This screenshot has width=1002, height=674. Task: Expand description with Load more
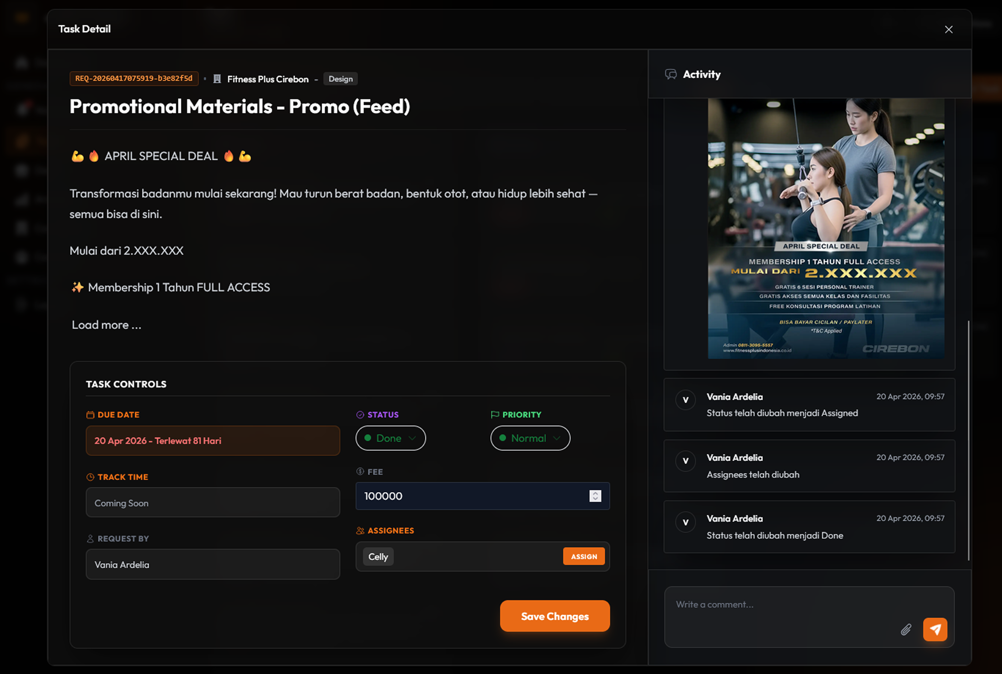[107, 325]
